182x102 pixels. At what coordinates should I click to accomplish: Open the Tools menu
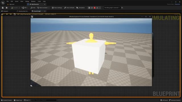tap(39, 1)
